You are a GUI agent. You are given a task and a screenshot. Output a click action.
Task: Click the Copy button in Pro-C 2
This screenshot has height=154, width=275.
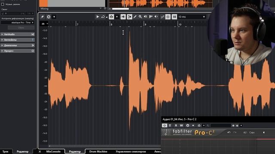click(x=252, y=132)
